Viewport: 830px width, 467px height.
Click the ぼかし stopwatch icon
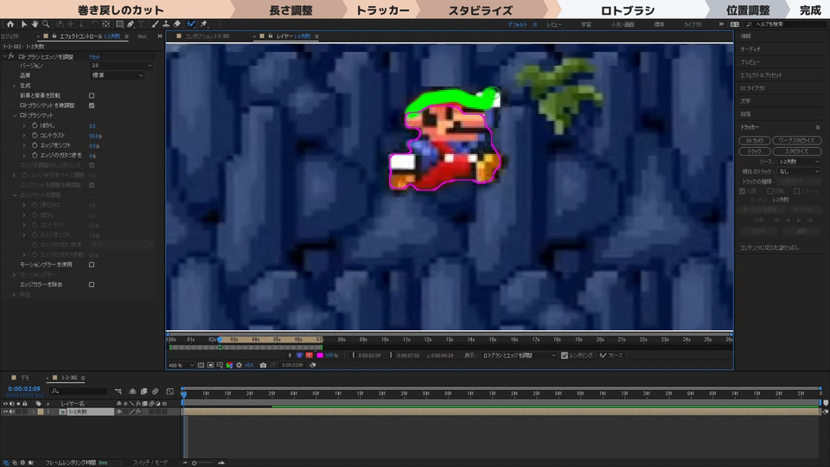pyautogui.click(x=35, y=125)
